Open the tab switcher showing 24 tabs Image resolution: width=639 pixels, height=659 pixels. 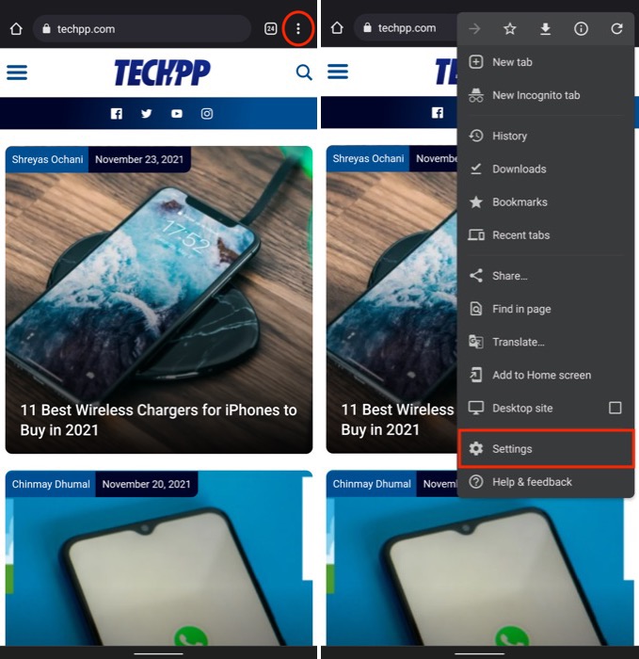coord(271,29)
